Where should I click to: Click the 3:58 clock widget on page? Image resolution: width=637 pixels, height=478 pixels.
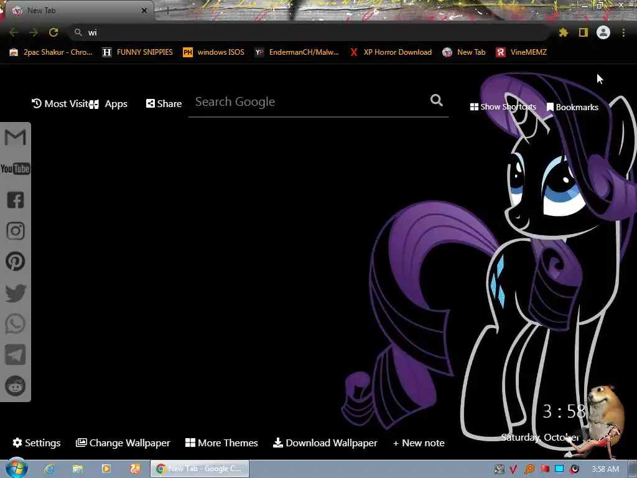564,411
